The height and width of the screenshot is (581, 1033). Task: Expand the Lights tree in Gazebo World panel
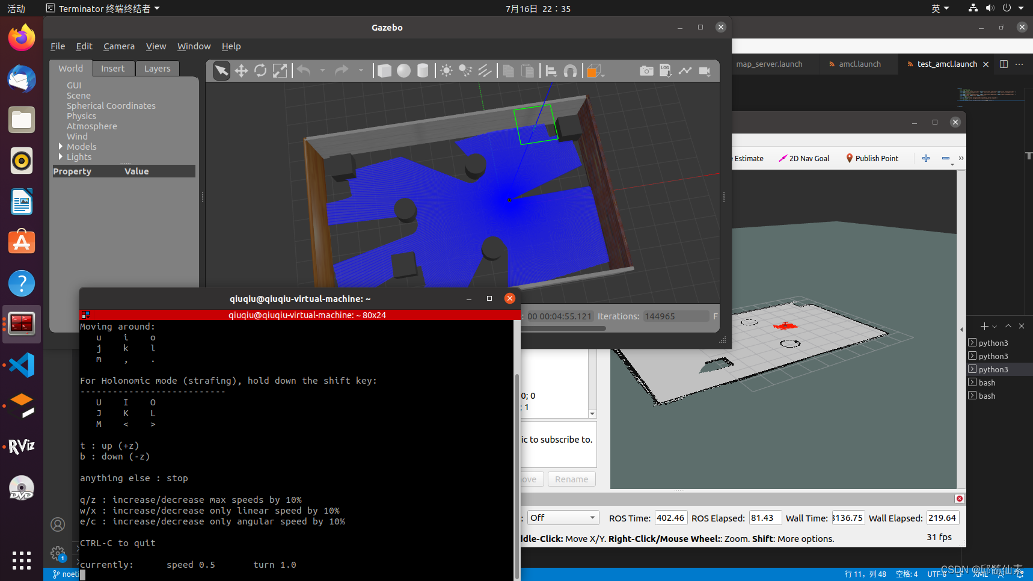click(61, 157)
